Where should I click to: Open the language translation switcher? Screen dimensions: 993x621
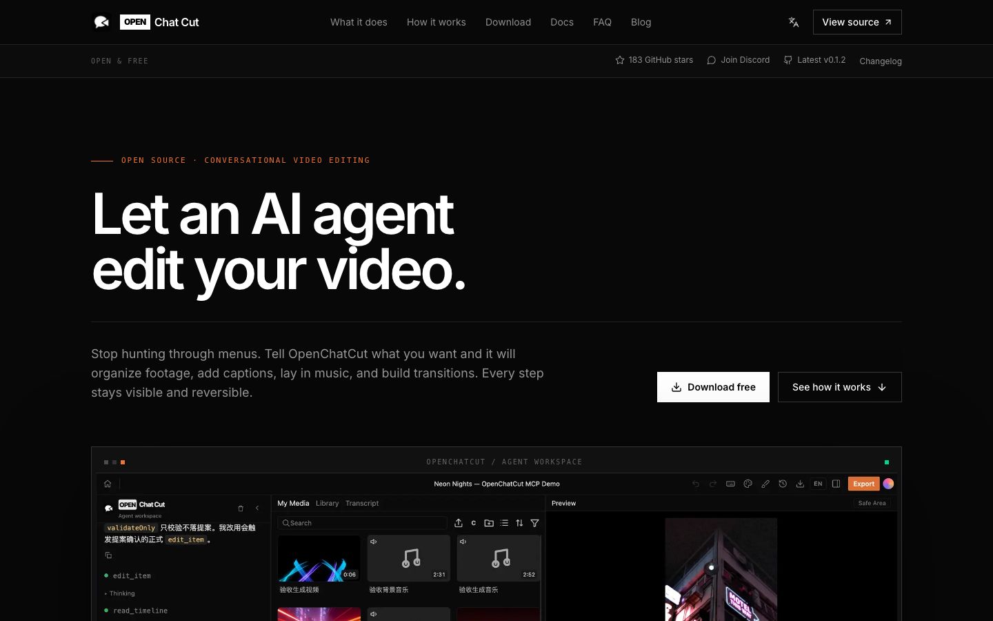(794, 22)
